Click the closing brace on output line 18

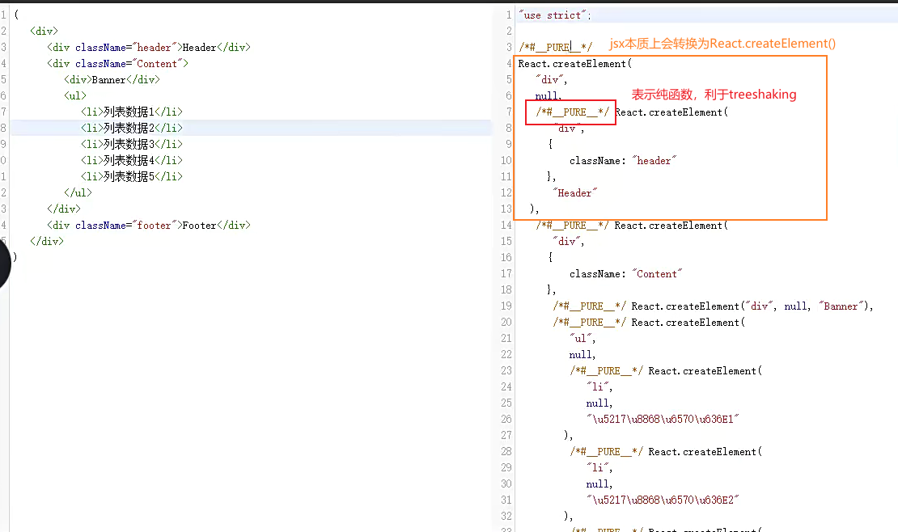point(551,290)
